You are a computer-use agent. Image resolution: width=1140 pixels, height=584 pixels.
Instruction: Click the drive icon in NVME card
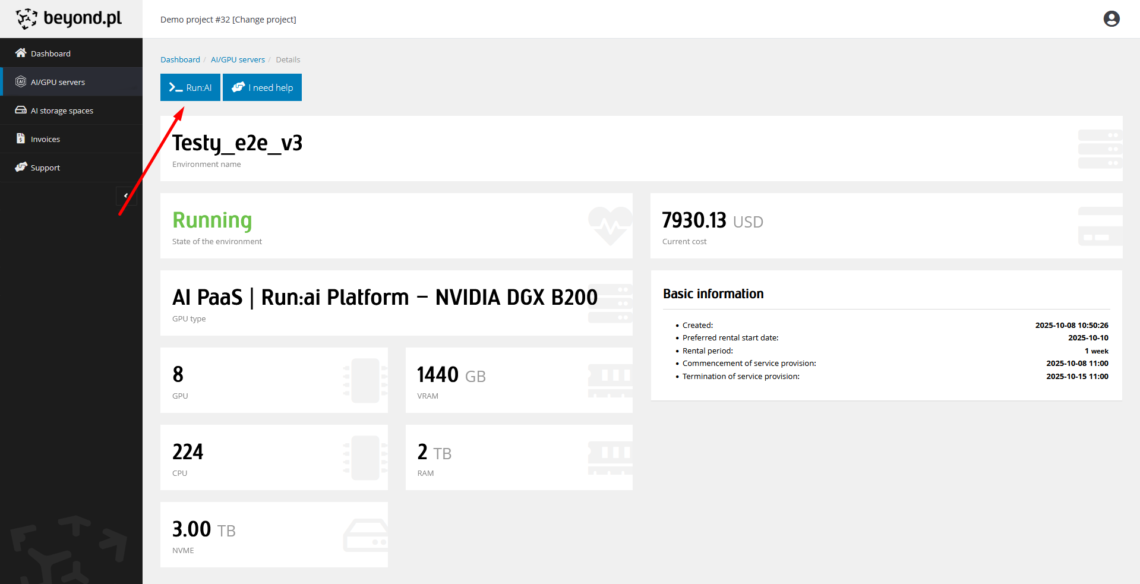(x=365, y=535)
